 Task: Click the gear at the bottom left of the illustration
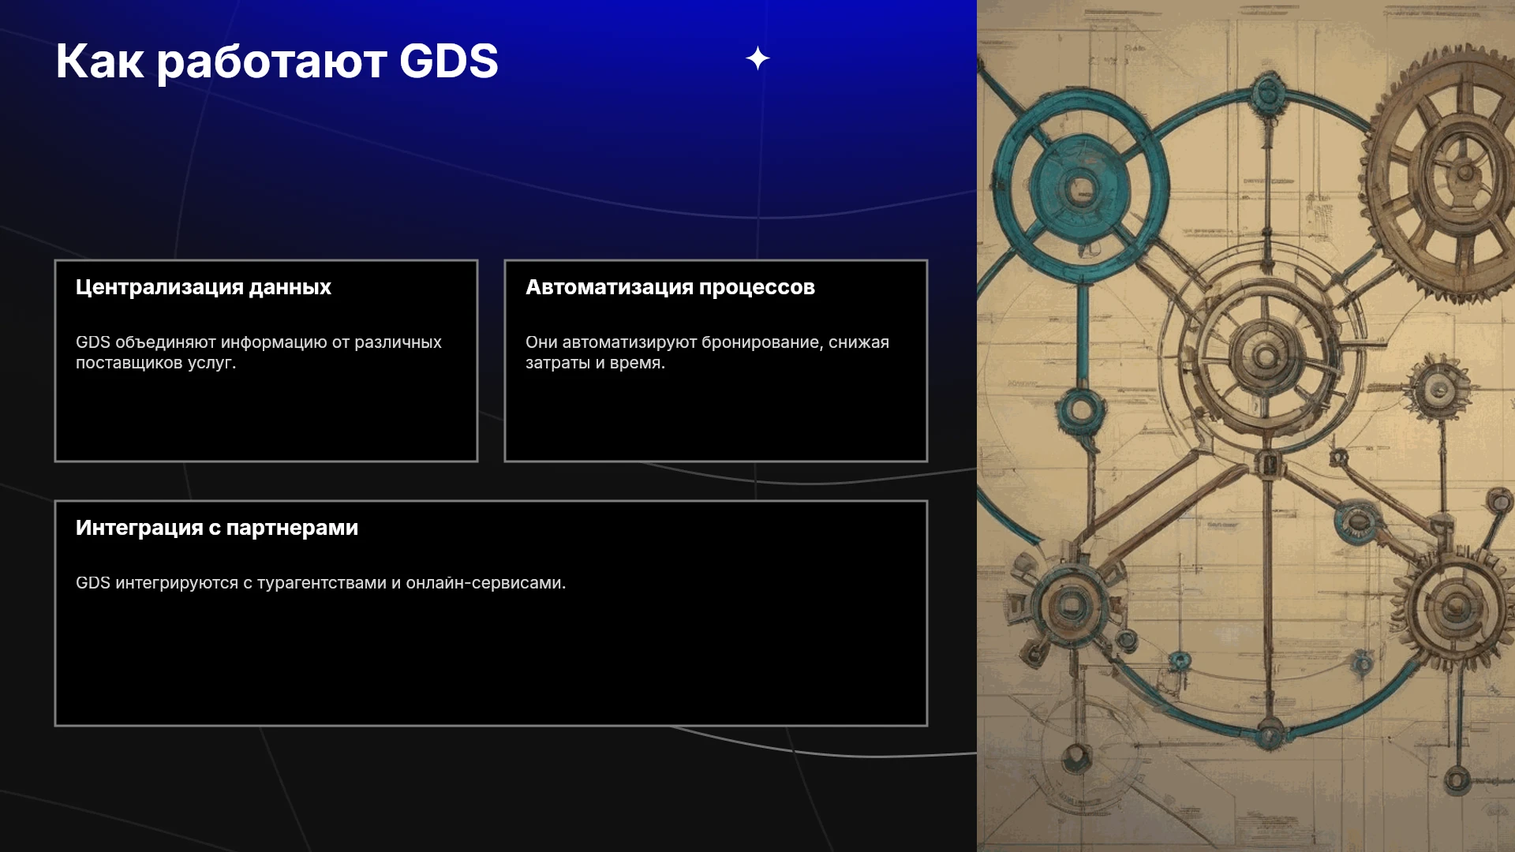click(x=1069, y=606)
